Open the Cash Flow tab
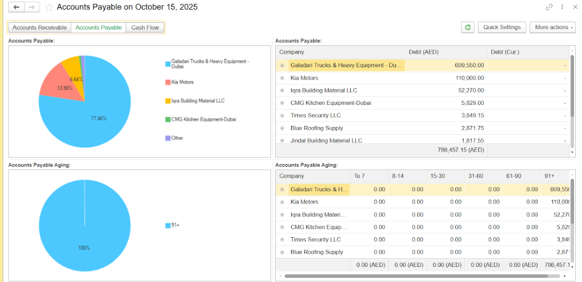The height and width of the screenshot is (282, 582). click(x=145, y=27)
